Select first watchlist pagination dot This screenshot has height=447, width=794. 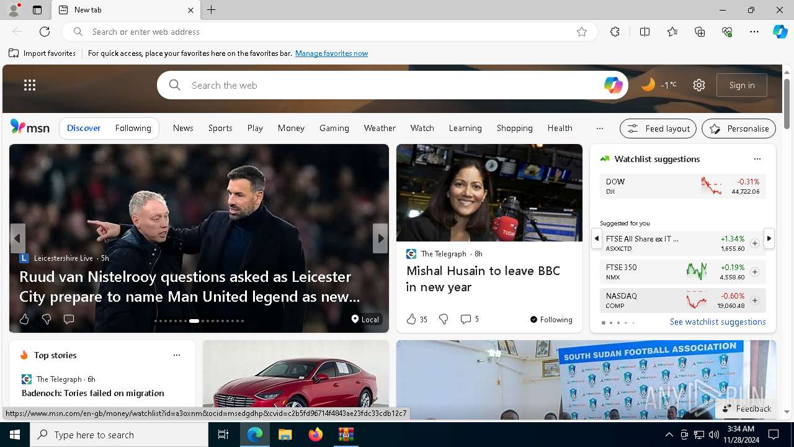click(603, 323)
